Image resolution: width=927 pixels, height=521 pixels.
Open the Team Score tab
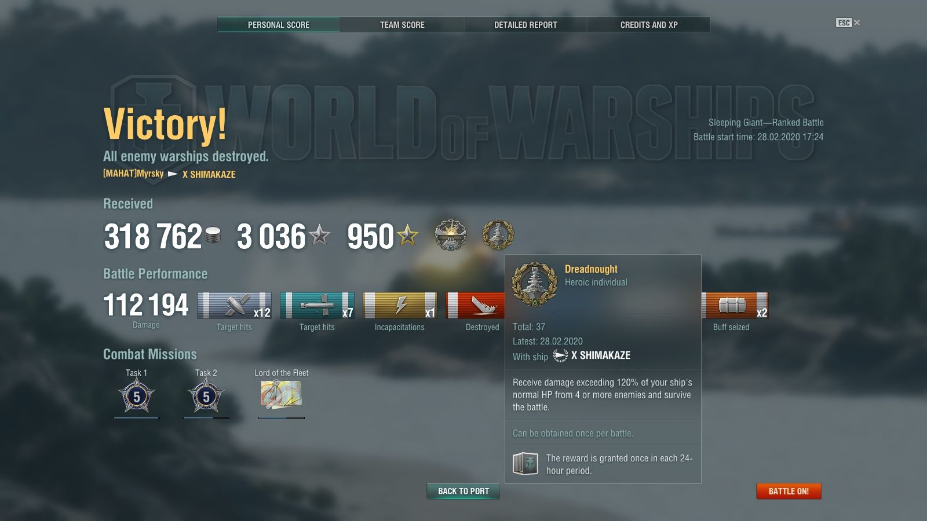402,25
